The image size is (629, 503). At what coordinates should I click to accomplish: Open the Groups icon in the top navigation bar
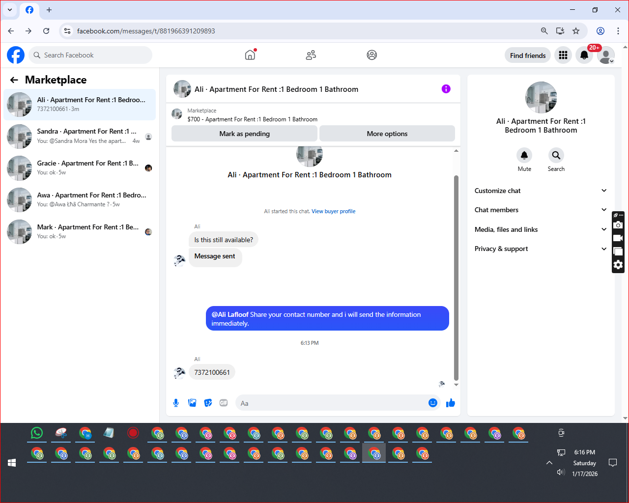click(372, 55)
